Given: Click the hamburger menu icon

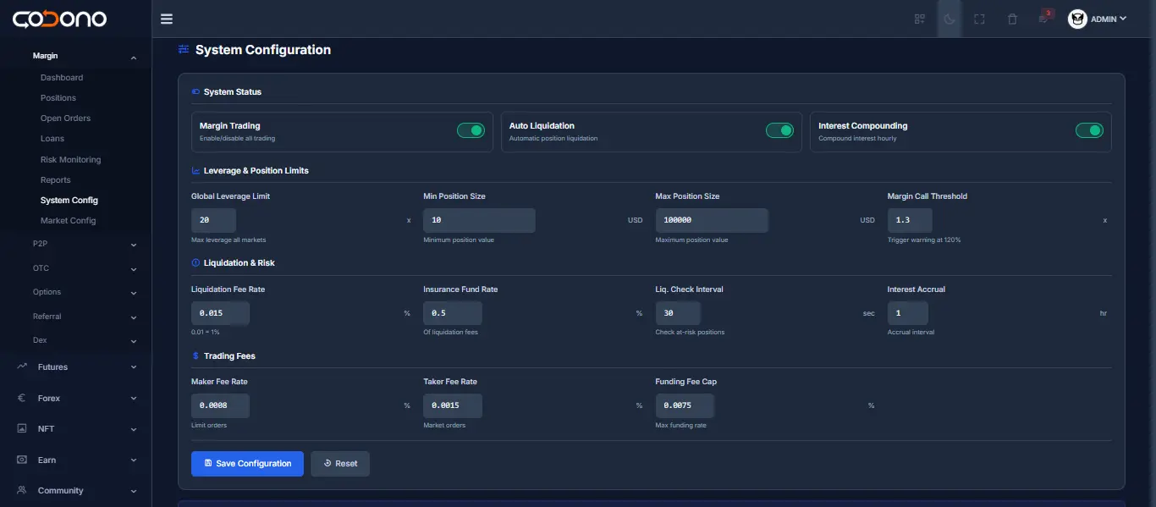Looking at the screenshot, I should [166, 18].
